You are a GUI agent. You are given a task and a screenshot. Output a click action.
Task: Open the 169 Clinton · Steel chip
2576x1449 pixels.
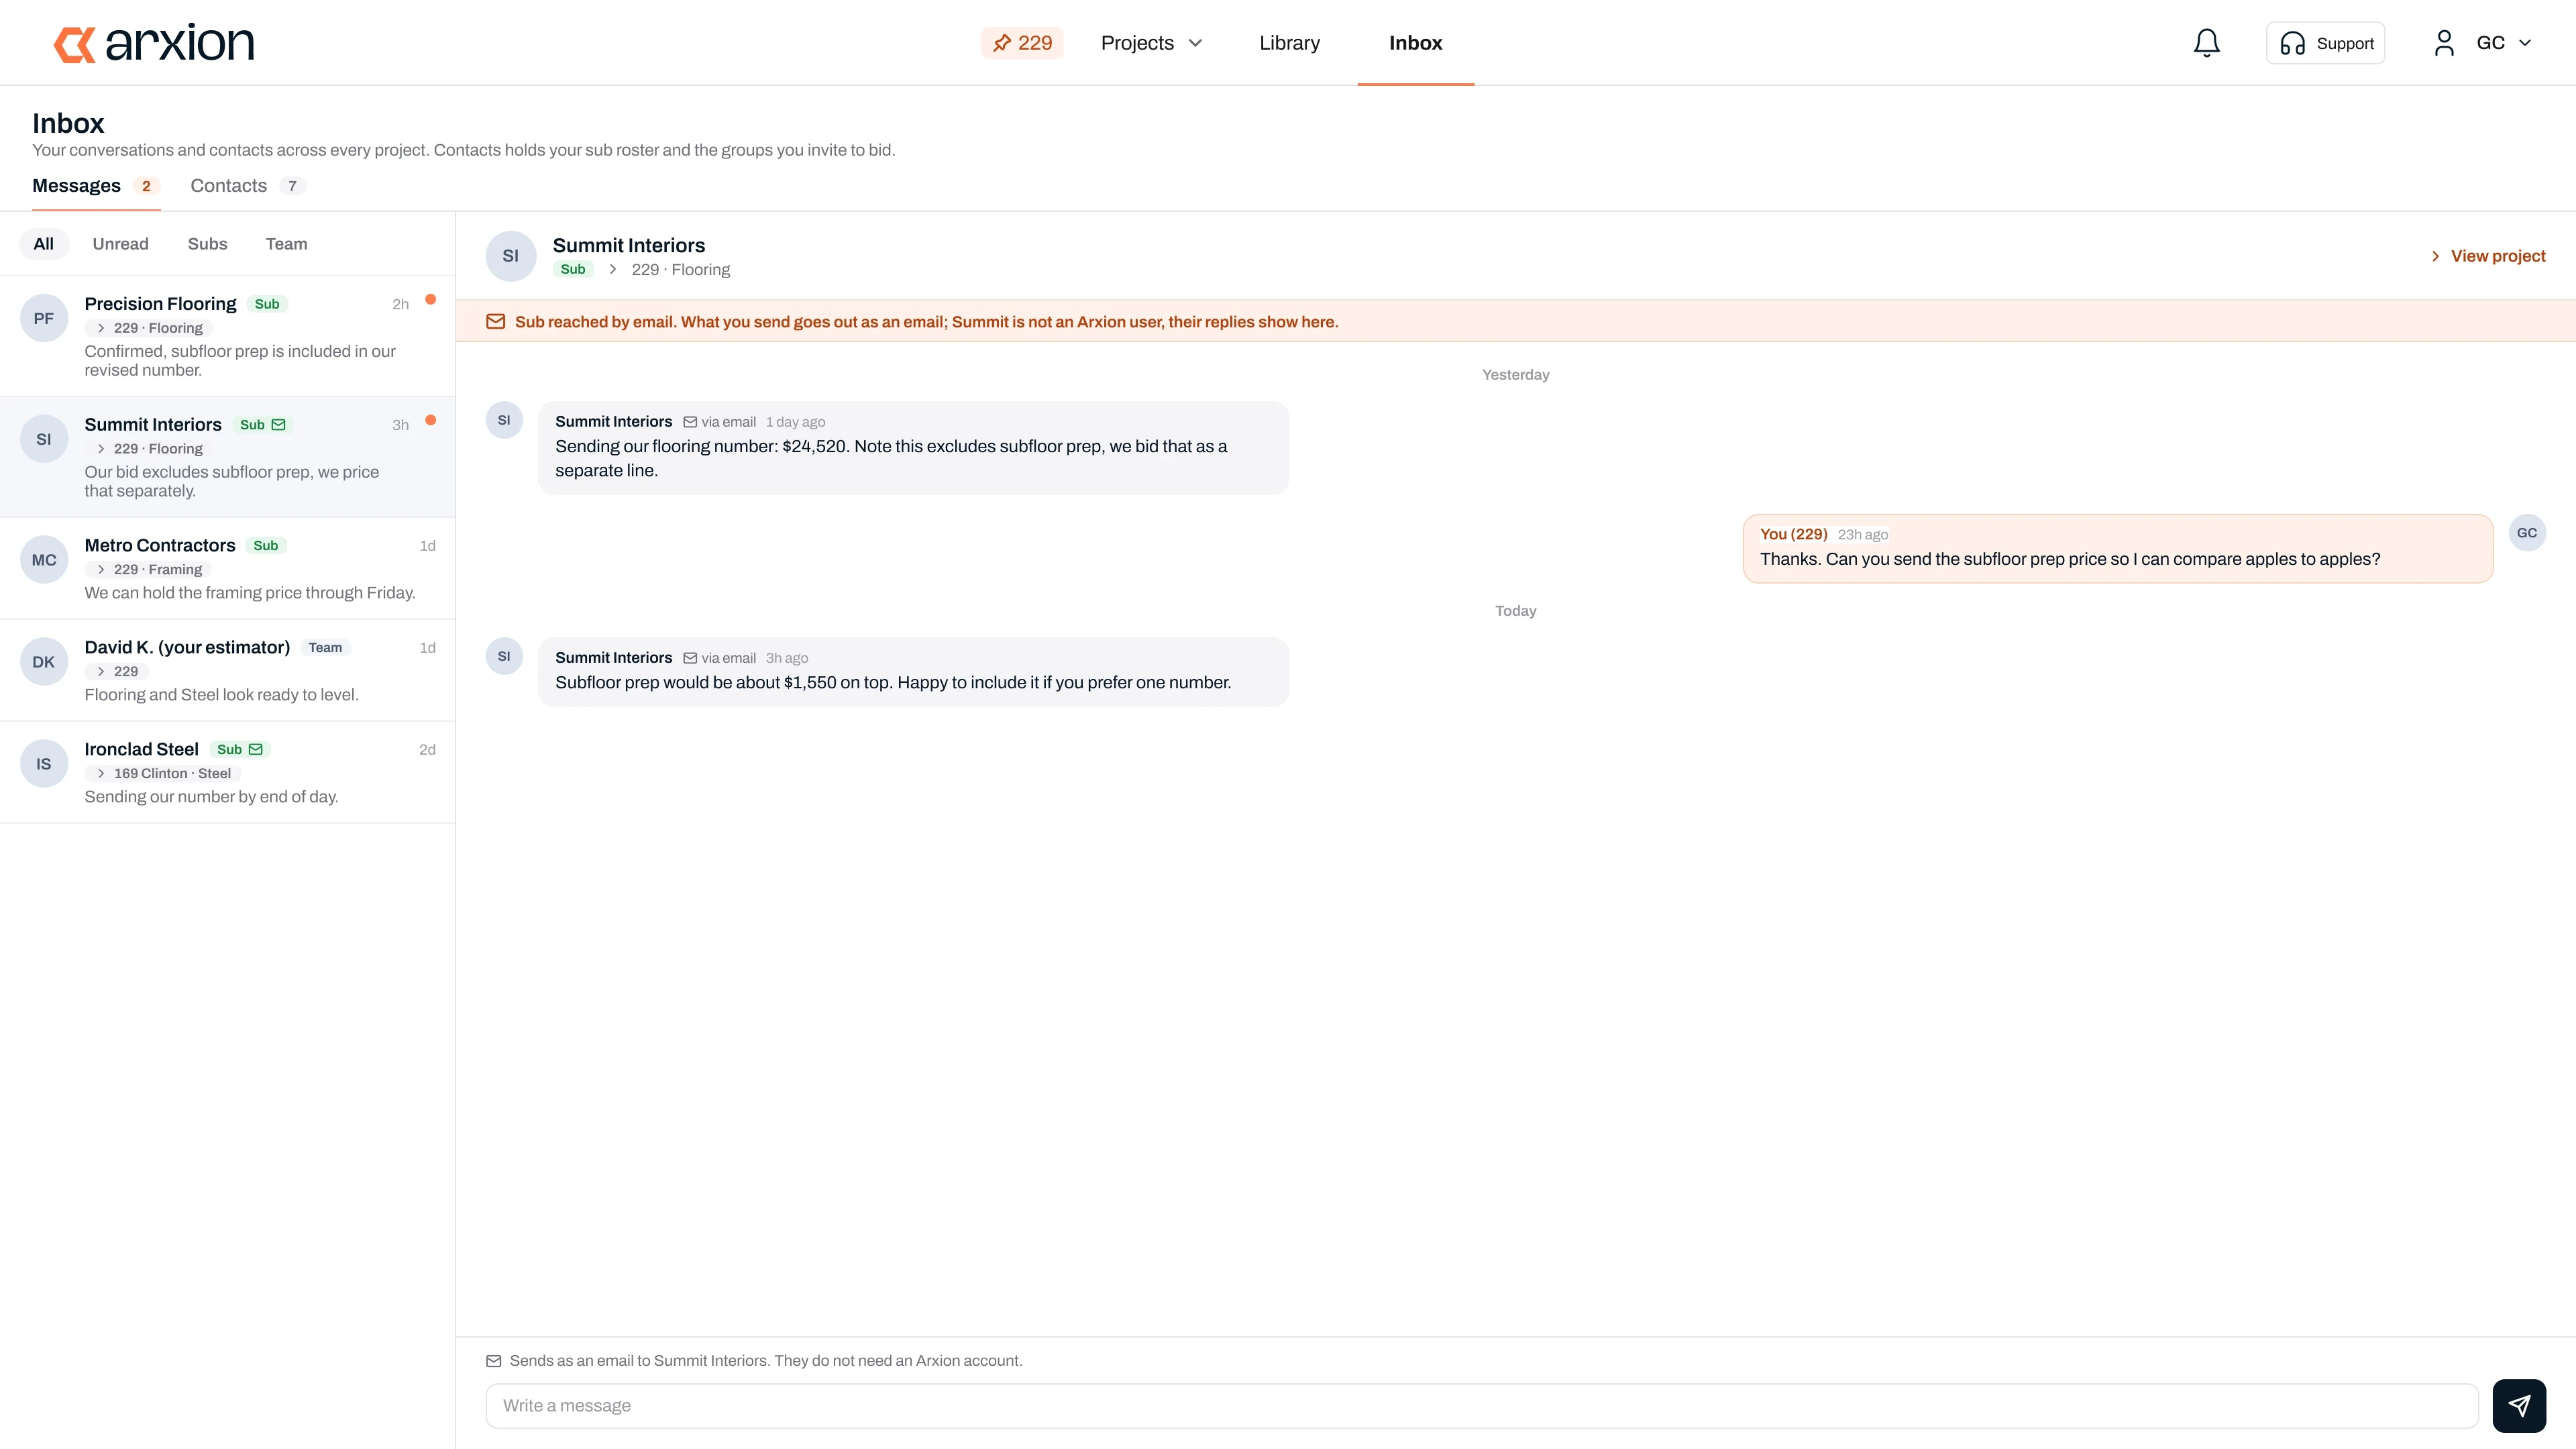162,774
